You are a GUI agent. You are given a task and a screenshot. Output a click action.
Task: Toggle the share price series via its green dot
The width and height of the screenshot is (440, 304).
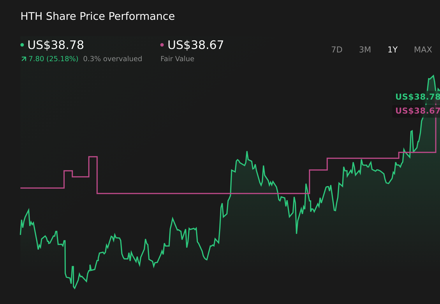tap(22, 45)
